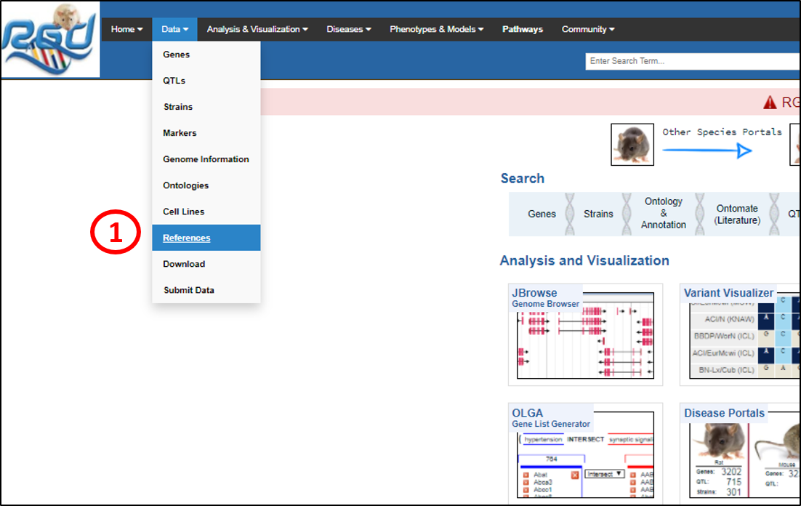The height and width of the screenshot is (506, 801).
Task: Select QTLs in the Data menu
Action: [174, 81]
